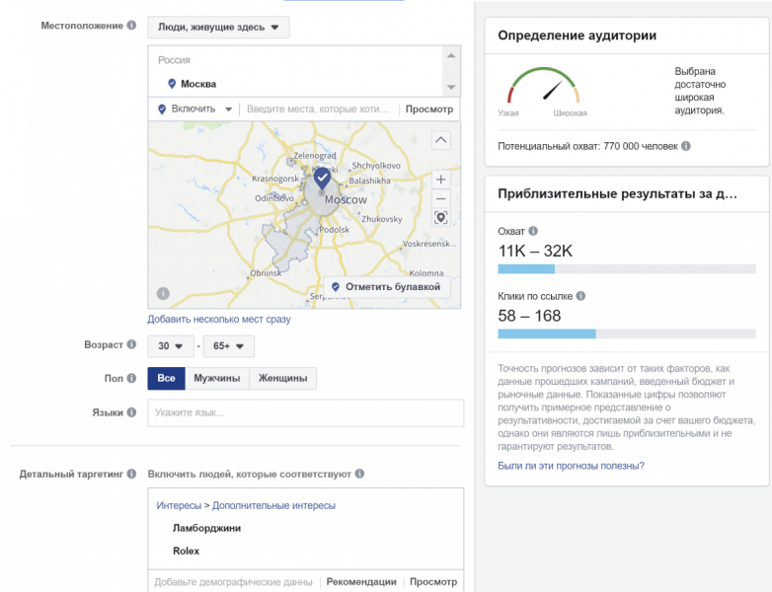Click the info icon beside Потенциальный охват
772x592 pixels.
coord(686,146)
